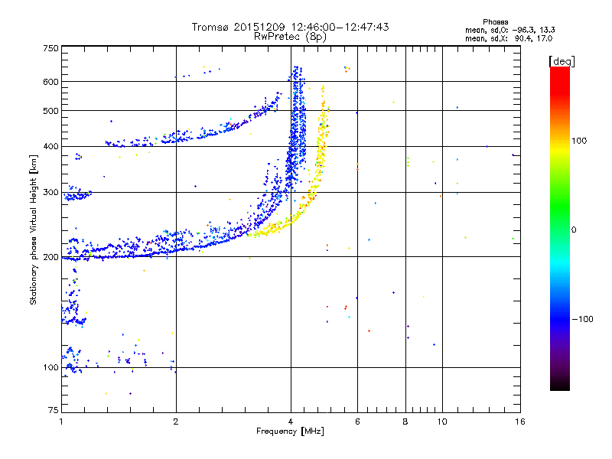The image size is (612, 459).
Task: Click the x-axis tick label "4"
Action: pos(291,422)
